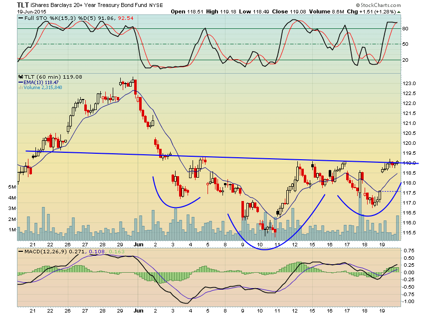
Task: Select the Close 119.08 value
Action: tap(289, 11)
